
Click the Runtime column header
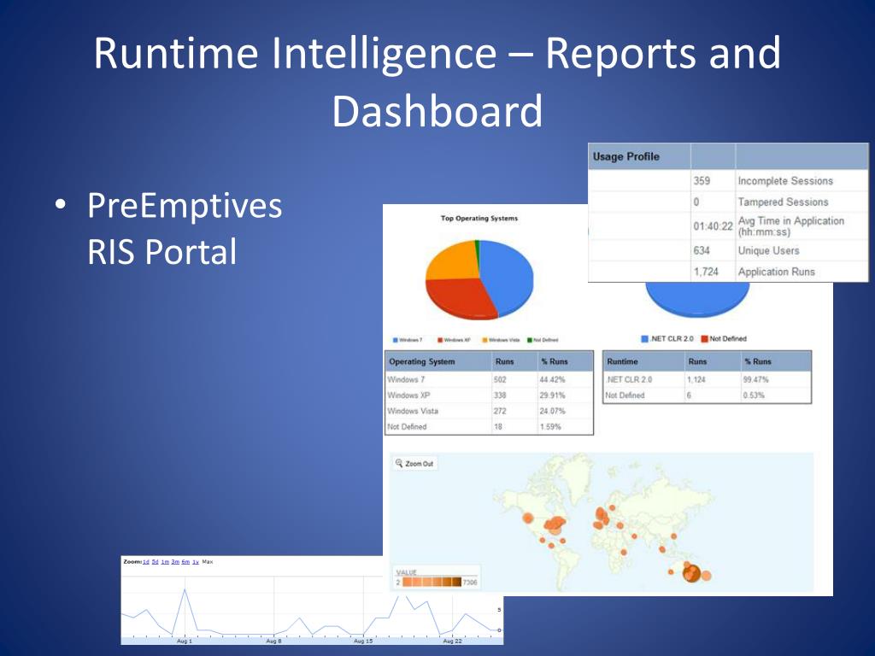(622, 362)
